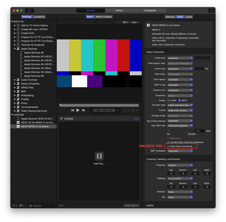The image size is (226, 222).
Task: Switch to the Completed tab
Action: tap(150, 10)
